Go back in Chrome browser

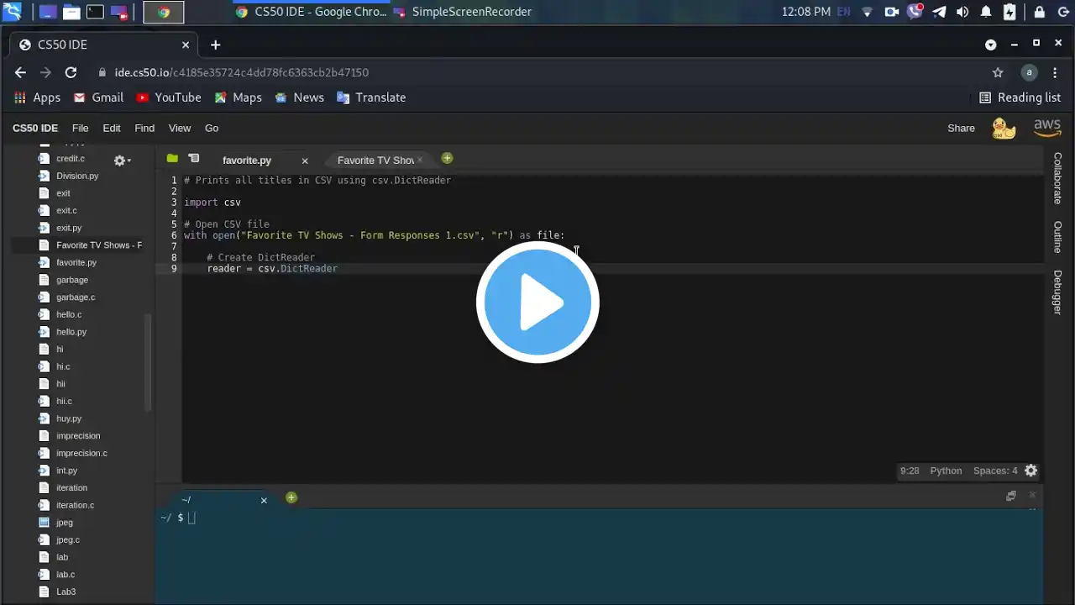point(20,72)
